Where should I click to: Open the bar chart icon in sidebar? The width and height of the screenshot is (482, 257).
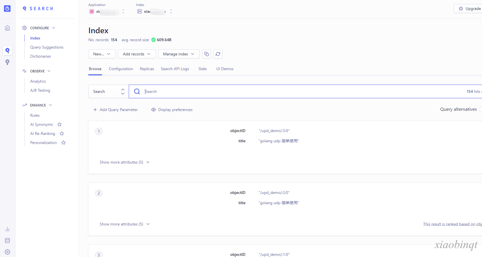[7, 229]
